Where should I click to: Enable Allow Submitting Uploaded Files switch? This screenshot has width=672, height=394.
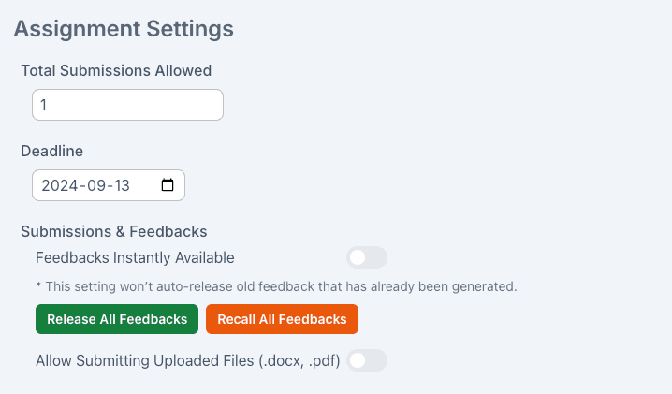point(367,360)
